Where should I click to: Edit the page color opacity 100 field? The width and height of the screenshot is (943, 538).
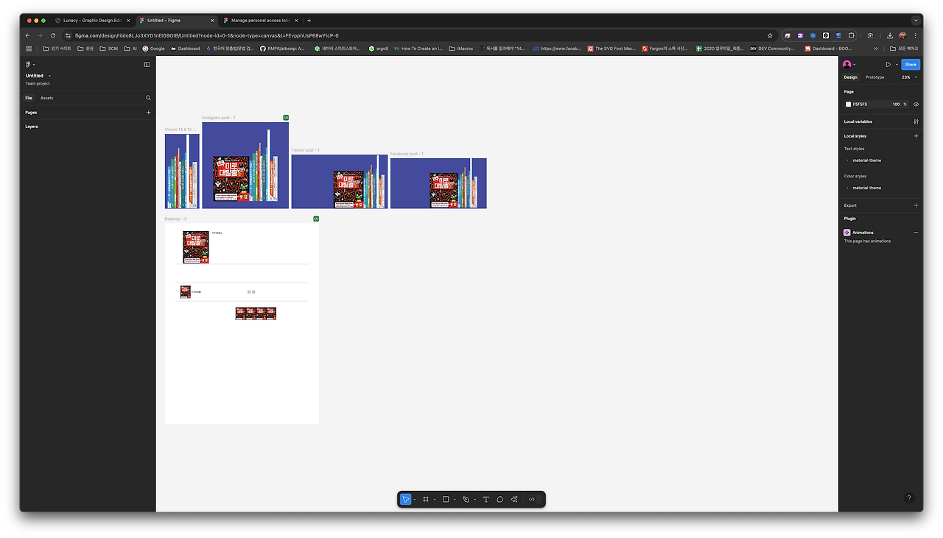(x=896, y=105)
